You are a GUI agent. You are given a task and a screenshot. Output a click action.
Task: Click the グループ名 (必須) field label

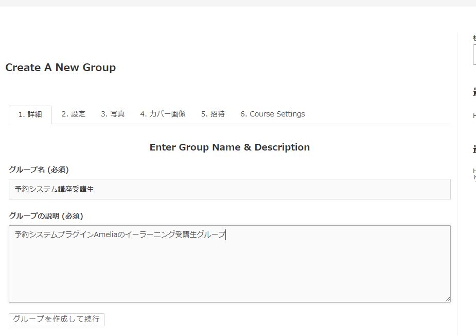click(39, 170)
